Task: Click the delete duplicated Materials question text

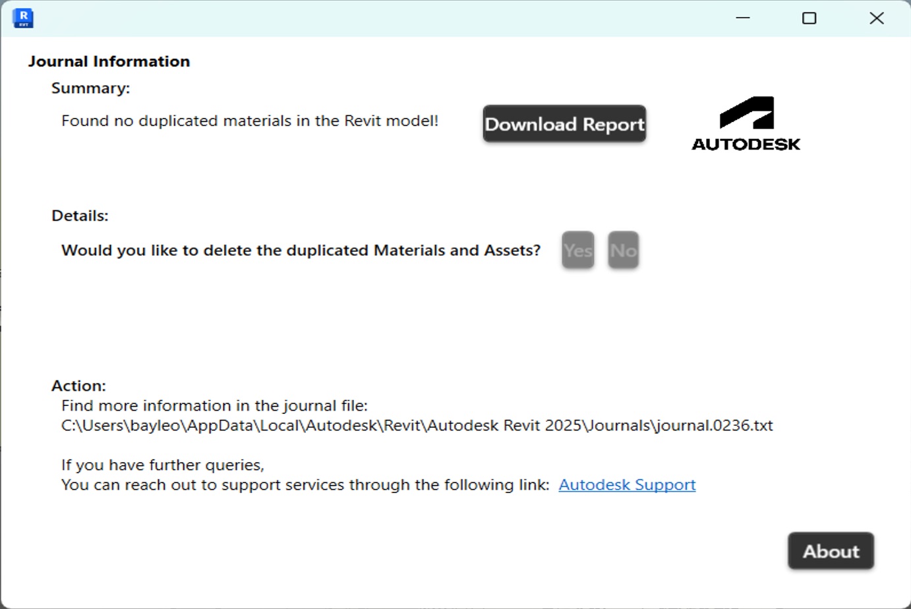Action: point(301,250)
